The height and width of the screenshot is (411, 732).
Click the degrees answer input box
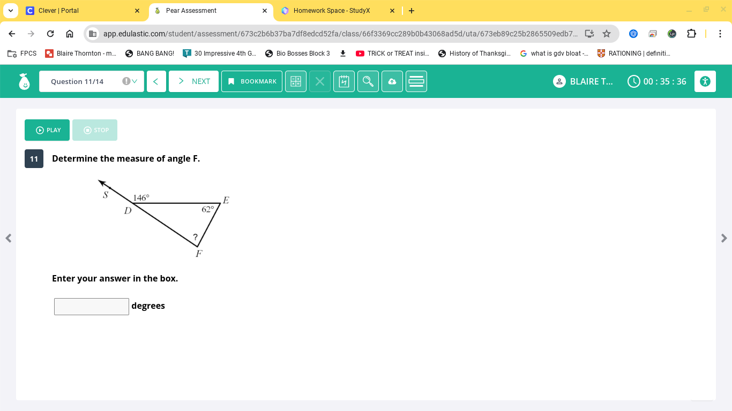[x=92, y=307]
